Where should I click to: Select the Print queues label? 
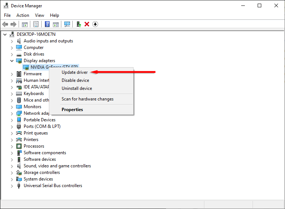[x=36, y=133]
